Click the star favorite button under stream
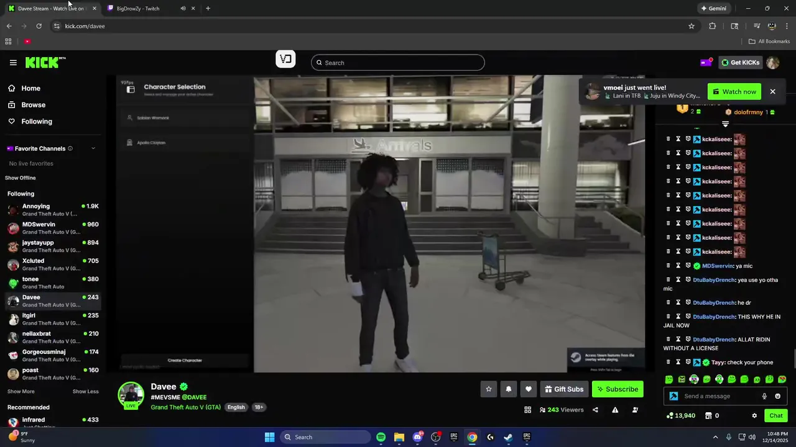Image resolution: width=796 pixels, height=447 pixels. point(489,389)
